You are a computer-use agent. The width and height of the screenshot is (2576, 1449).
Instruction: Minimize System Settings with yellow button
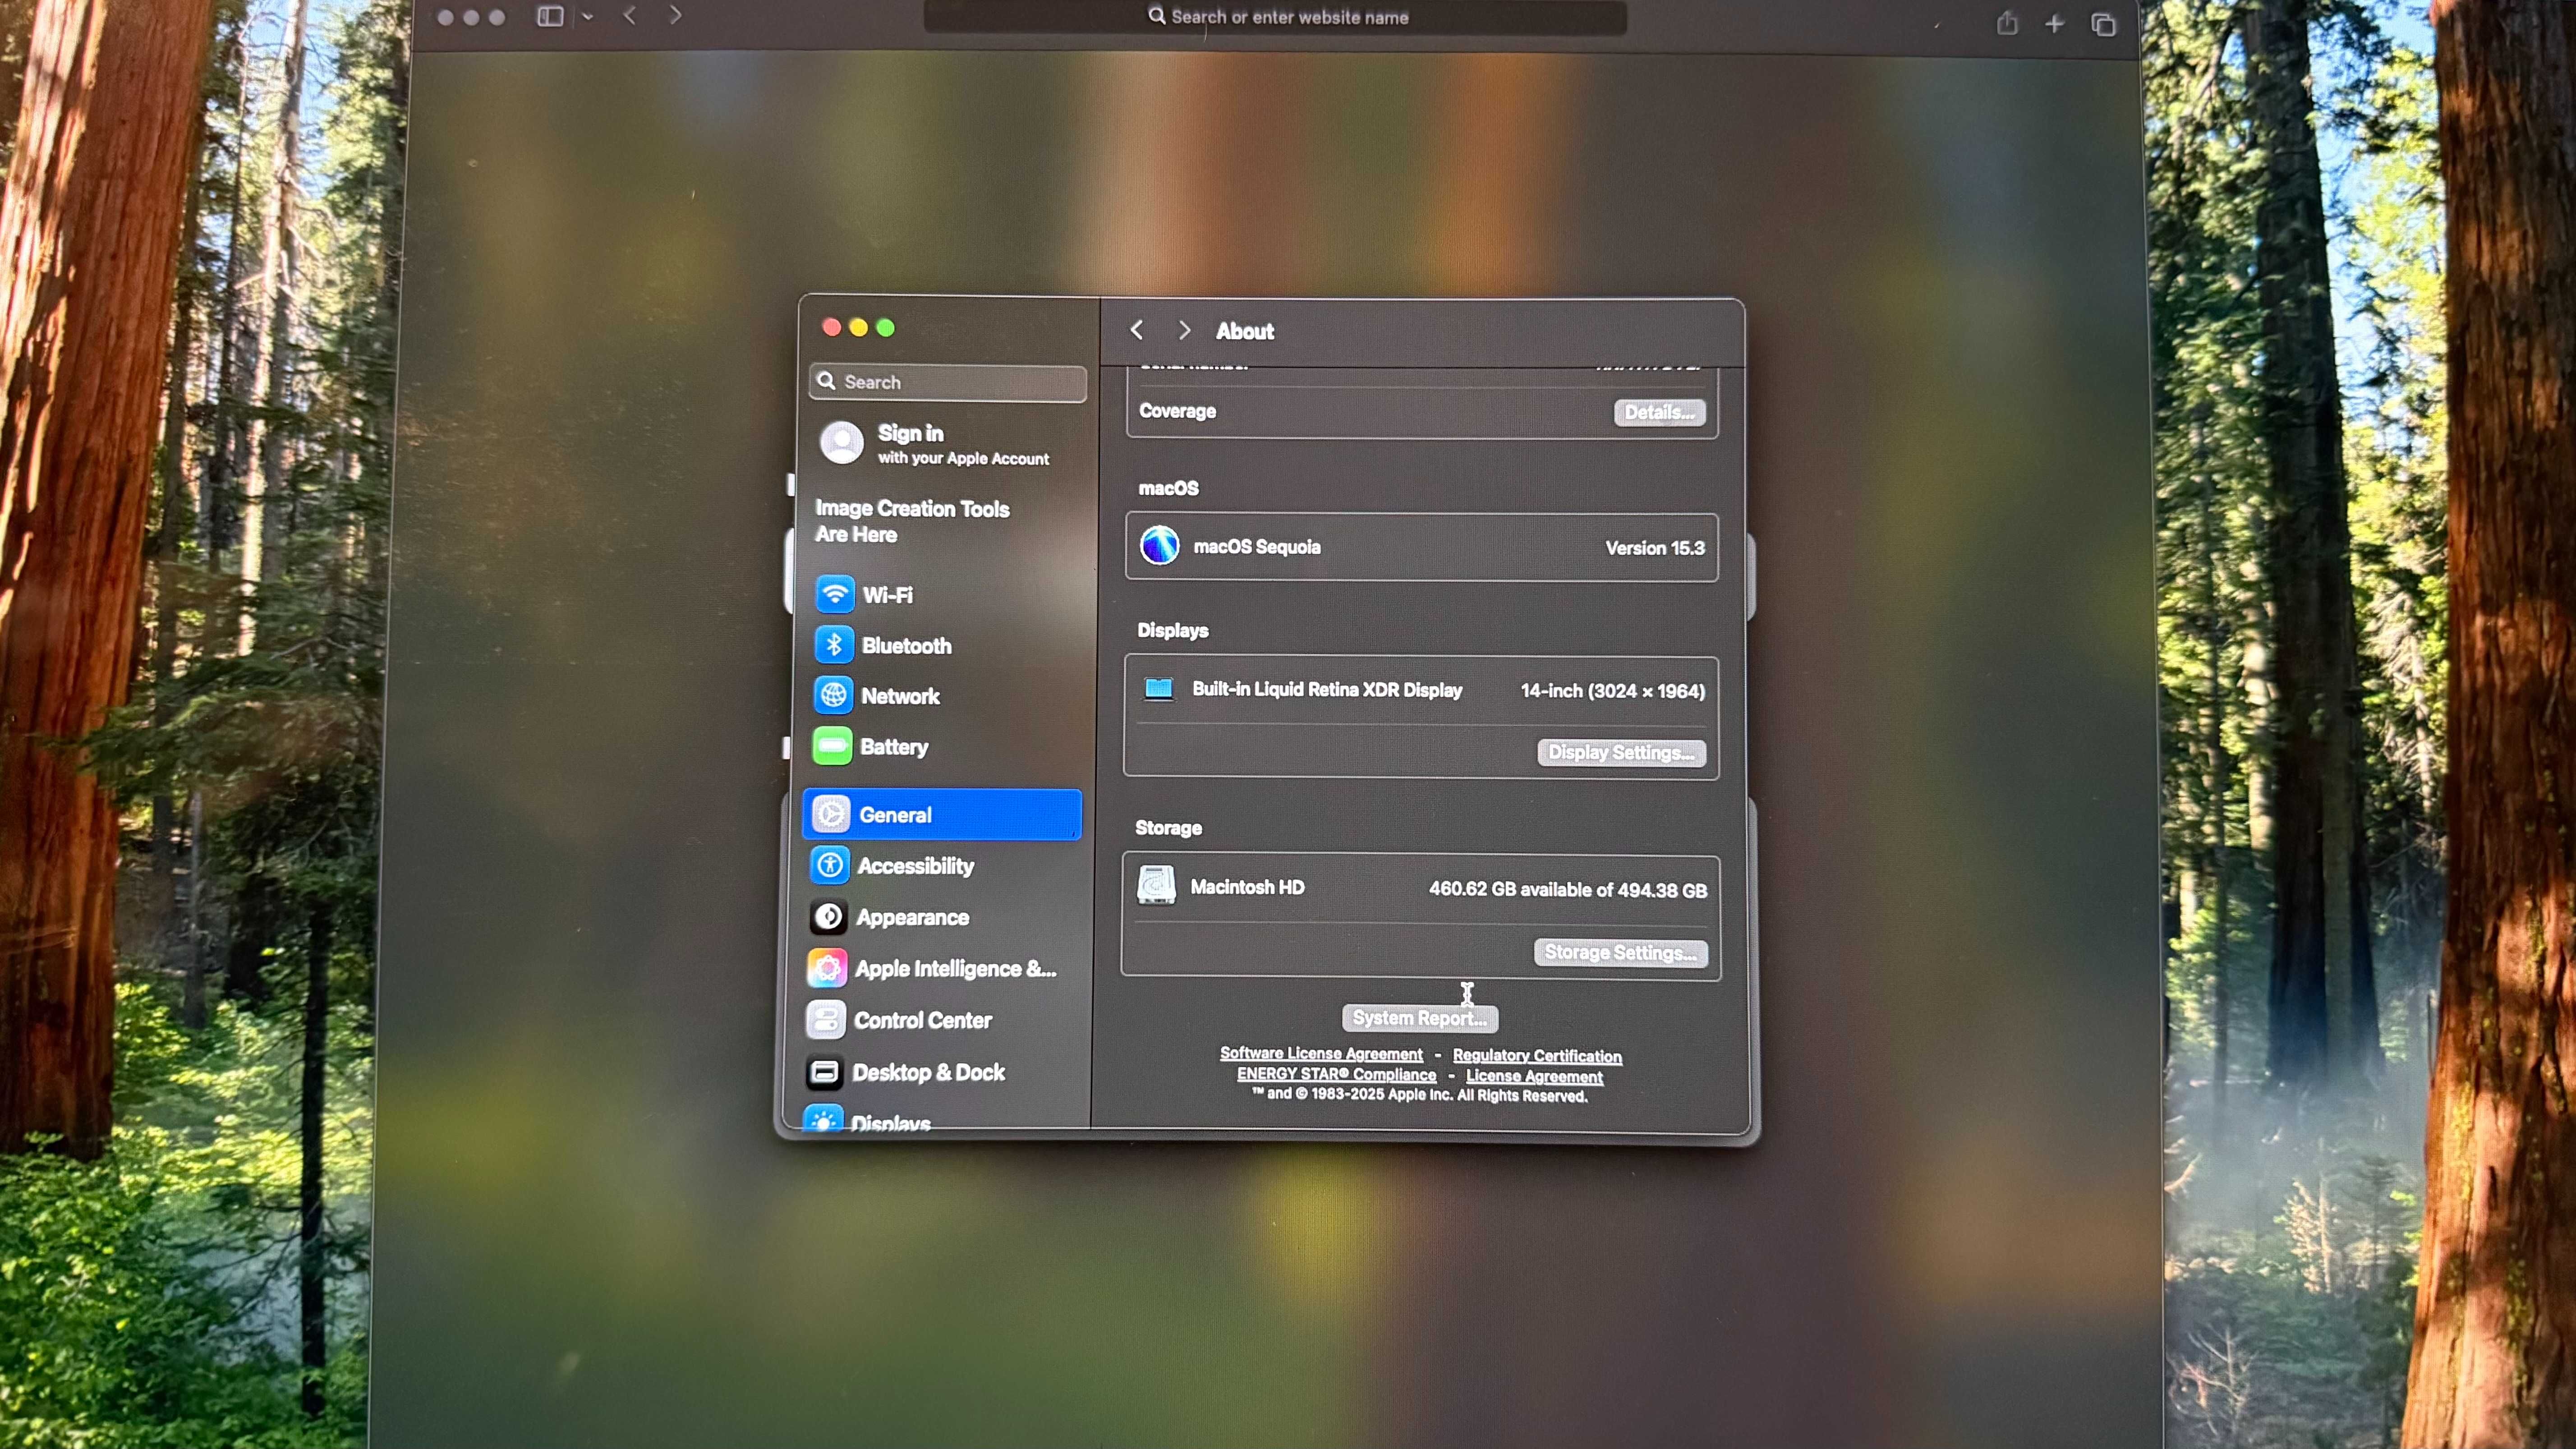pyautogui.click(x=858, y=327)
